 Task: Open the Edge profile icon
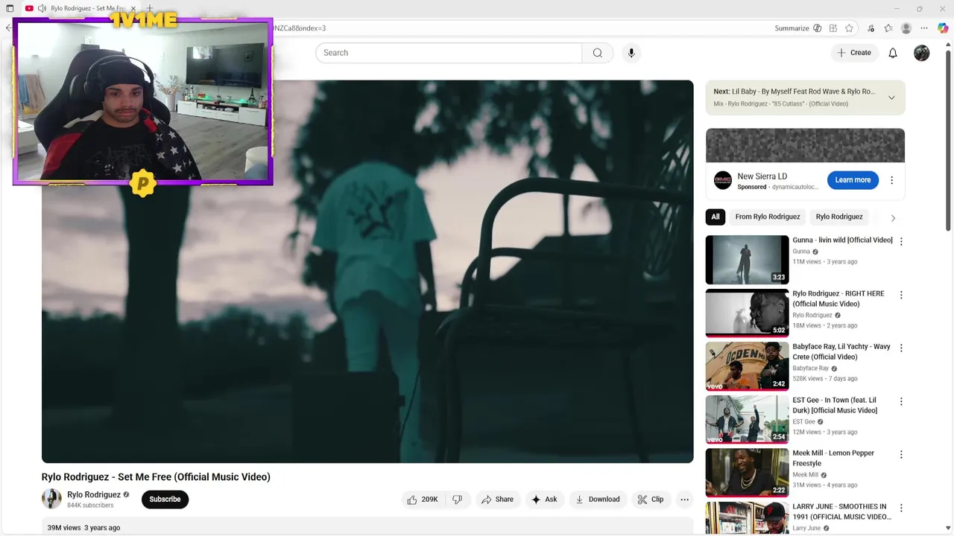point(906,28)
